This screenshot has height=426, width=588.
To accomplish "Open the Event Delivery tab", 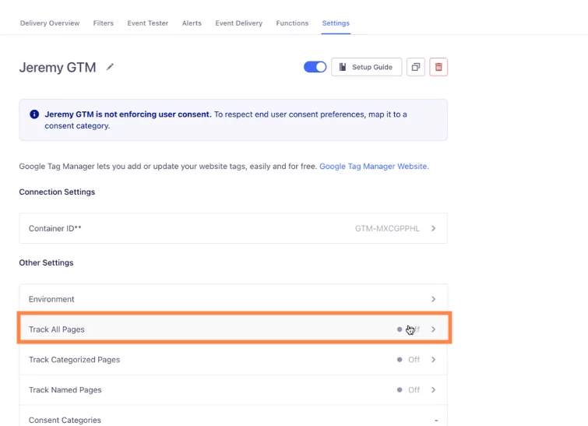I will pyautogui.click(x=239, y=23).
